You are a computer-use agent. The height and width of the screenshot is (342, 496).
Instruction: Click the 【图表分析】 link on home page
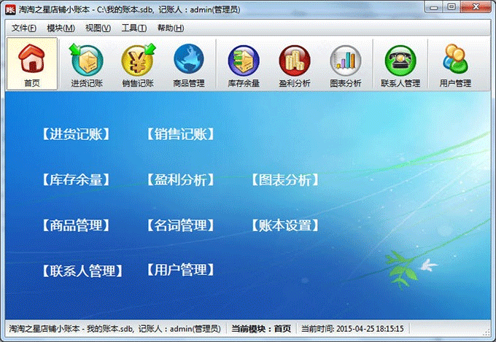(x=285, y=179)
